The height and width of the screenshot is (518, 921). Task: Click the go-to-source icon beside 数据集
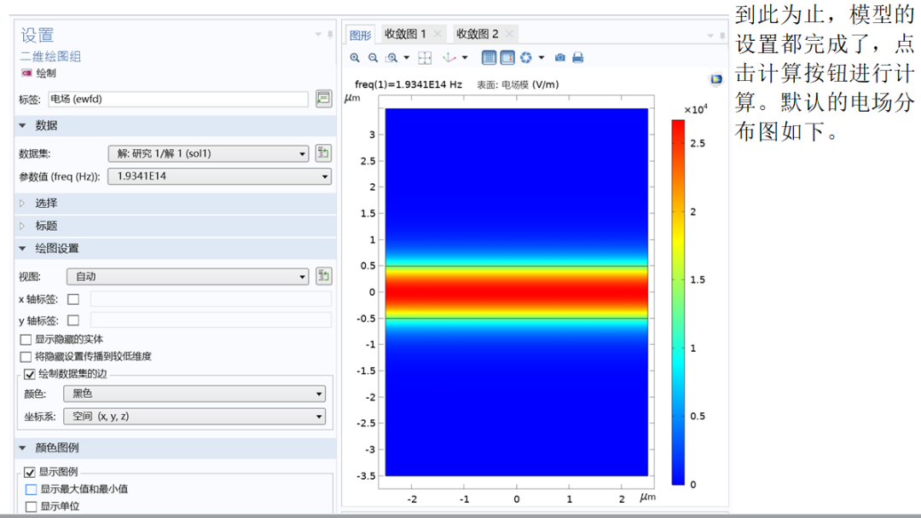[x=323, y=153]
